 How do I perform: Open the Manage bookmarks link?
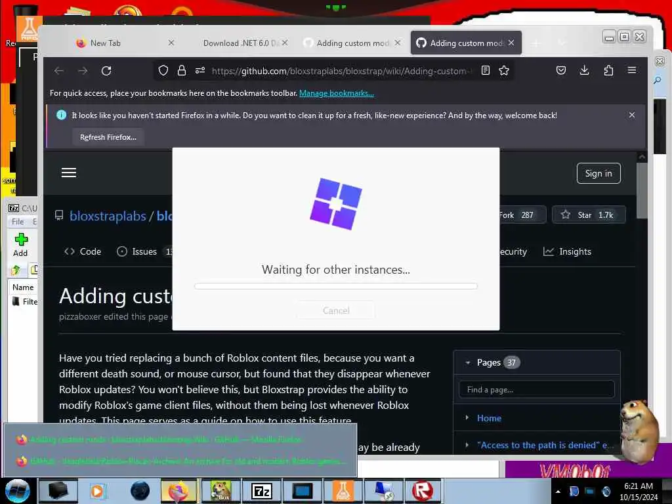point(337,93)
